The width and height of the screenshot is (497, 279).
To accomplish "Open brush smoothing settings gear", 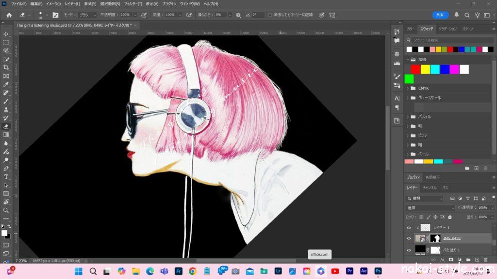I will (x=238, y=15).
